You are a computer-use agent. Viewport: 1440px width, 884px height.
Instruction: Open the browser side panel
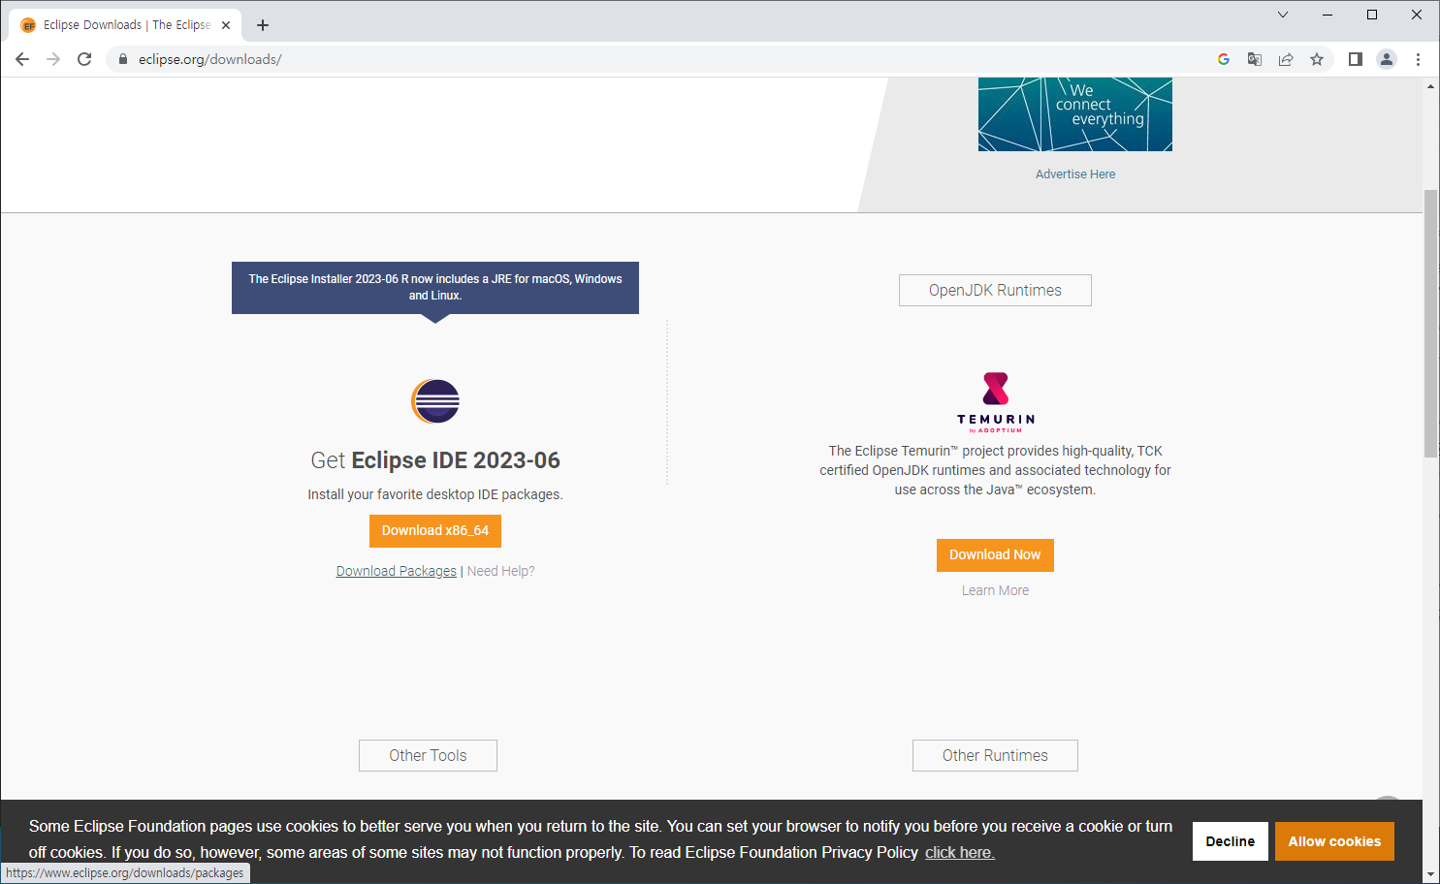pyautogui.click(x=1356, y=59)
